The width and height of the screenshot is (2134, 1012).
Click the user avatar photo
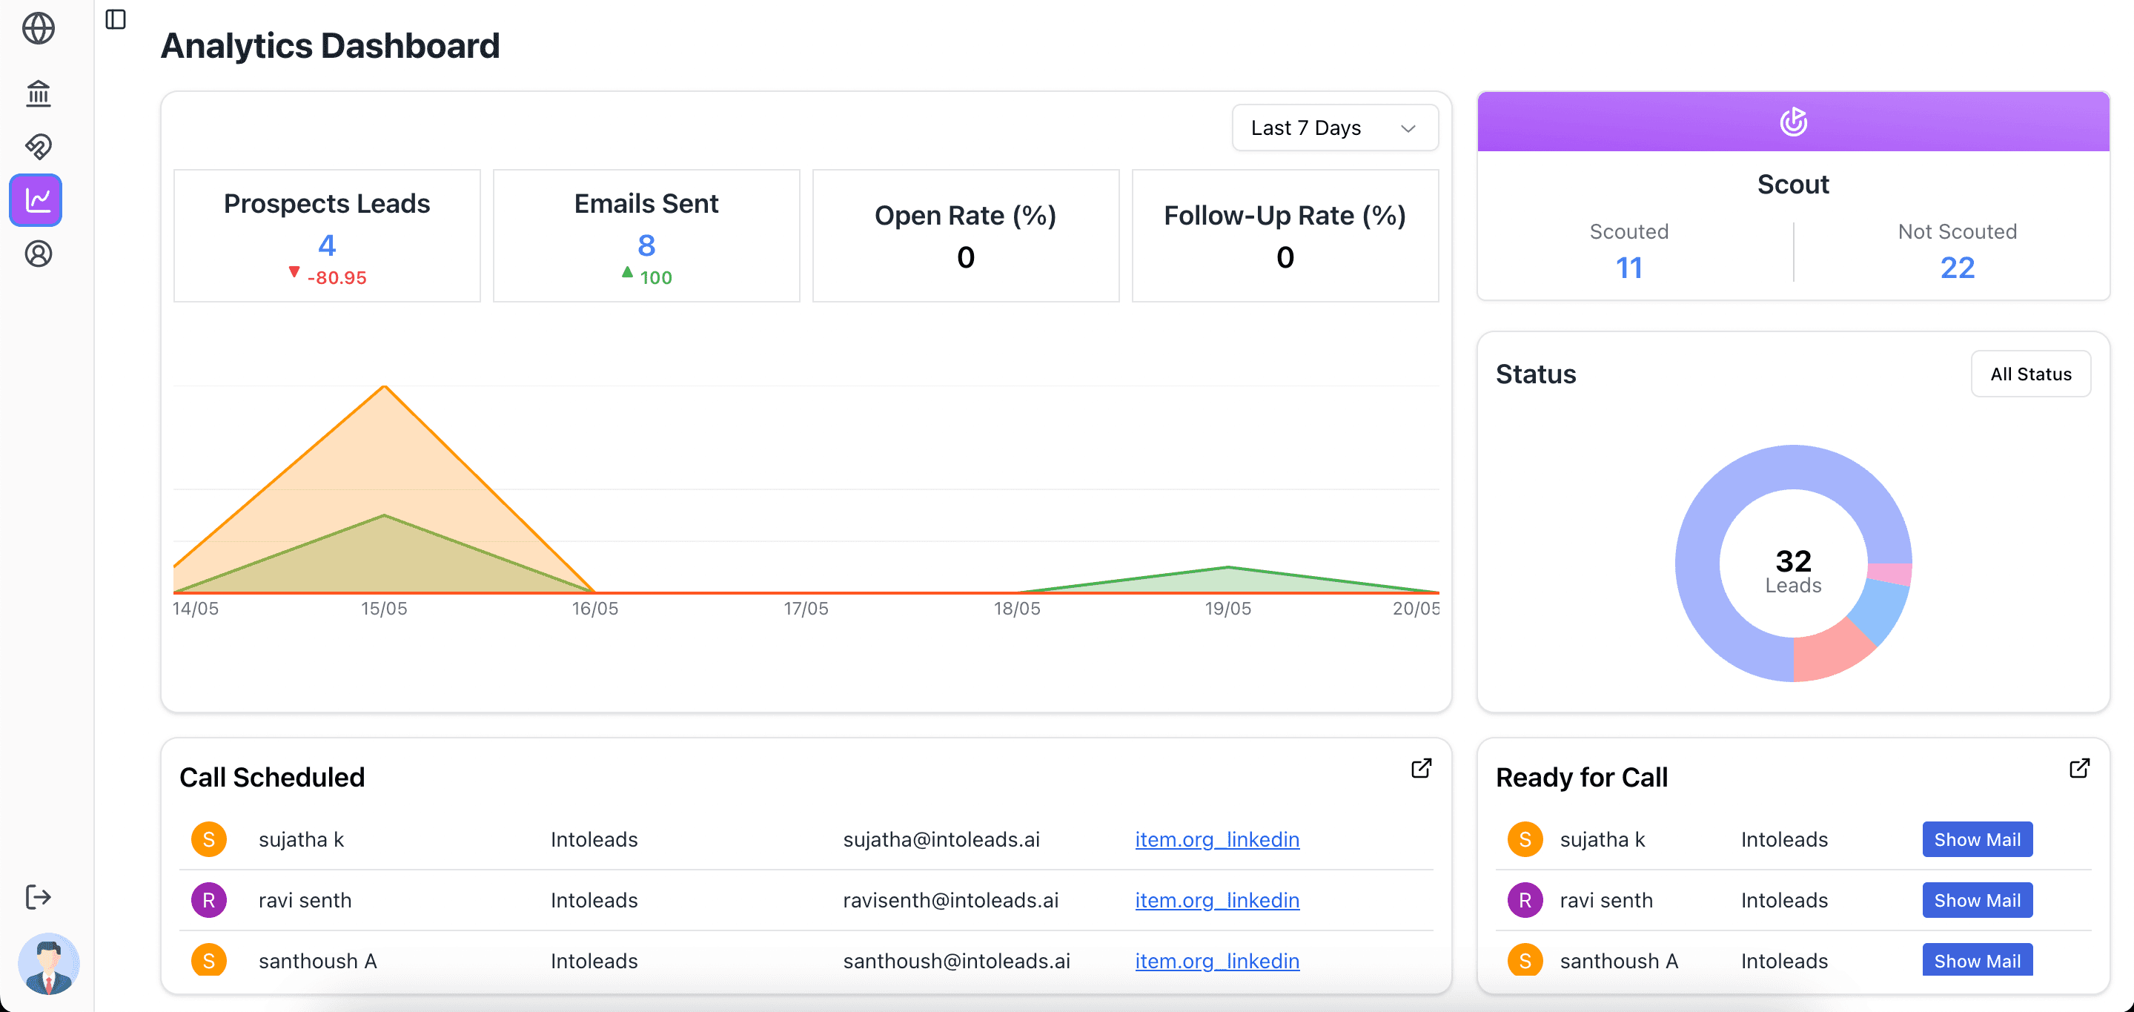[48, 964]
